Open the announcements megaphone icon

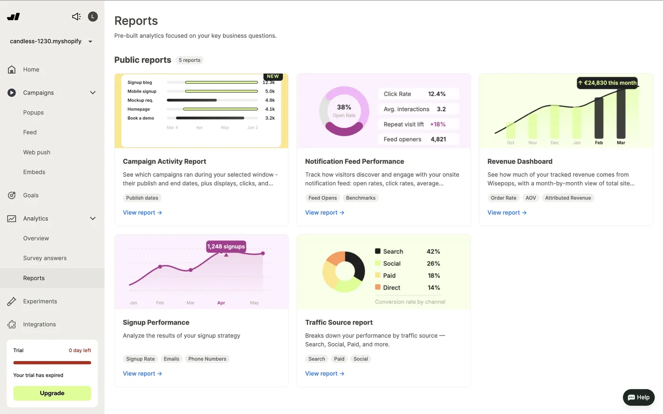coord(76,17)
